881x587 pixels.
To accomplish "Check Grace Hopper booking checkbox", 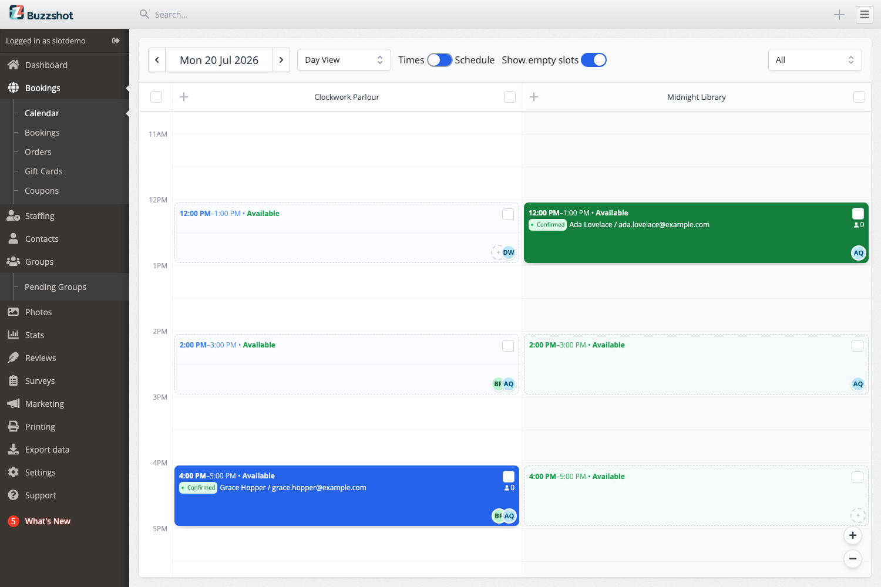I will coord(509,477).
